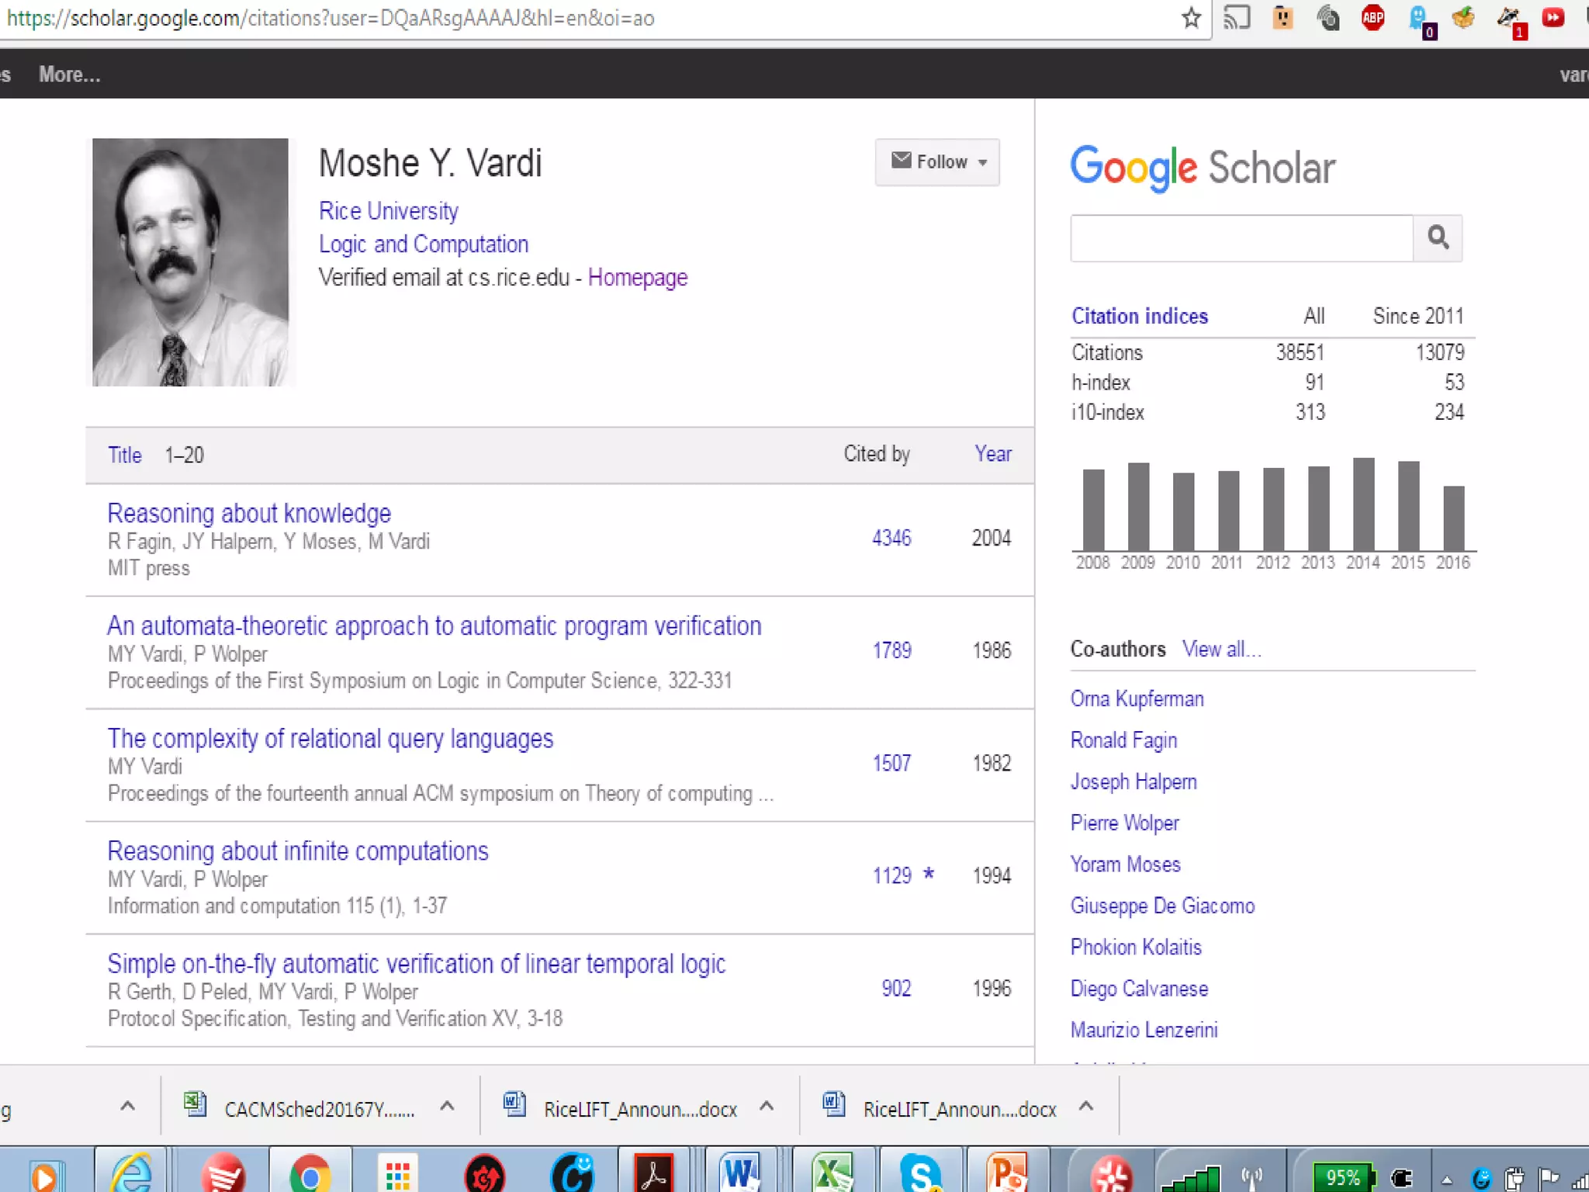The image size is (1589, 1192).
Task: Open the More... menu in the top bar
Action: pyautogui.click(x=70, y=74)
